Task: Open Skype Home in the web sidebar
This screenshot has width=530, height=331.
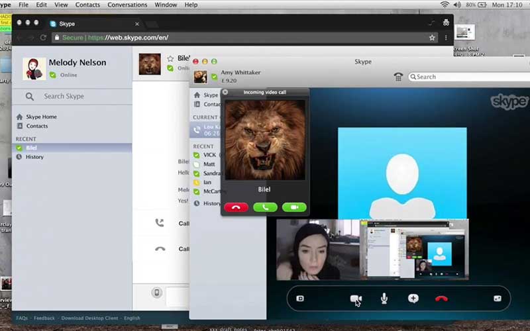Action: [x=41, y=117]
